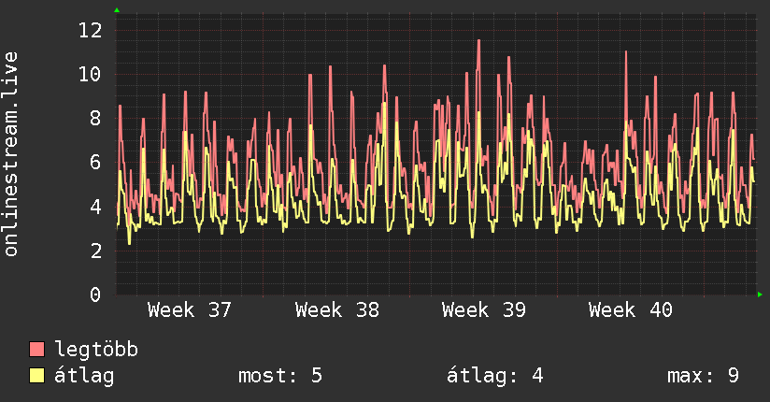770x402 pixels.
Task: Click the 'Week 40' axis label
Action: tap(631, 310)
